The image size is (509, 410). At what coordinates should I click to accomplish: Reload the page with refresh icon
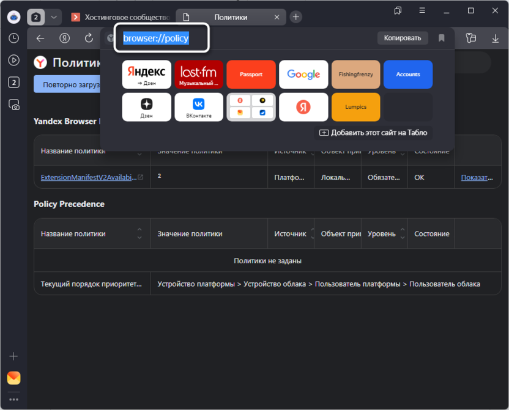coord(89,38)
